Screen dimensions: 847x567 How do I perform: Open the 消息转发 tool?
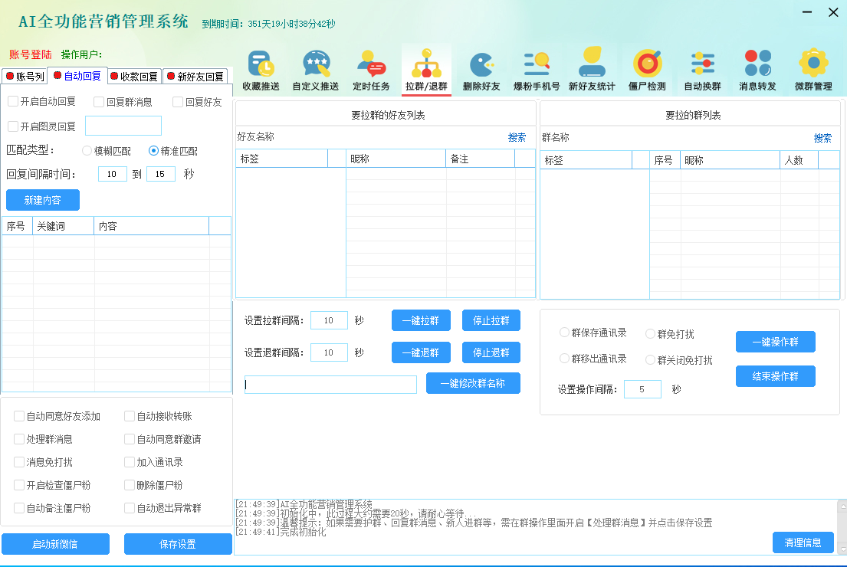(758, 70)
